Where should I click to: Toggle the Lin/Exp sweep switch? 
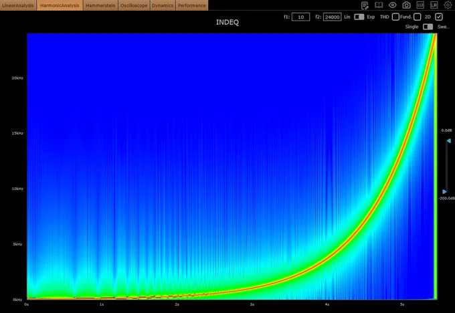click(x=359, y=17)
